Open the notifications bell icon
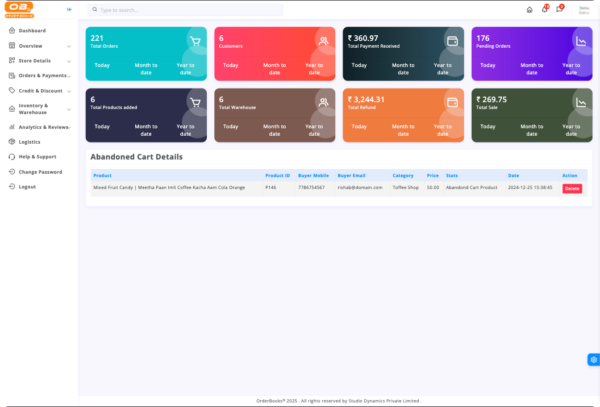The height and width of the screenshot is (407, 600). [544, 10]
